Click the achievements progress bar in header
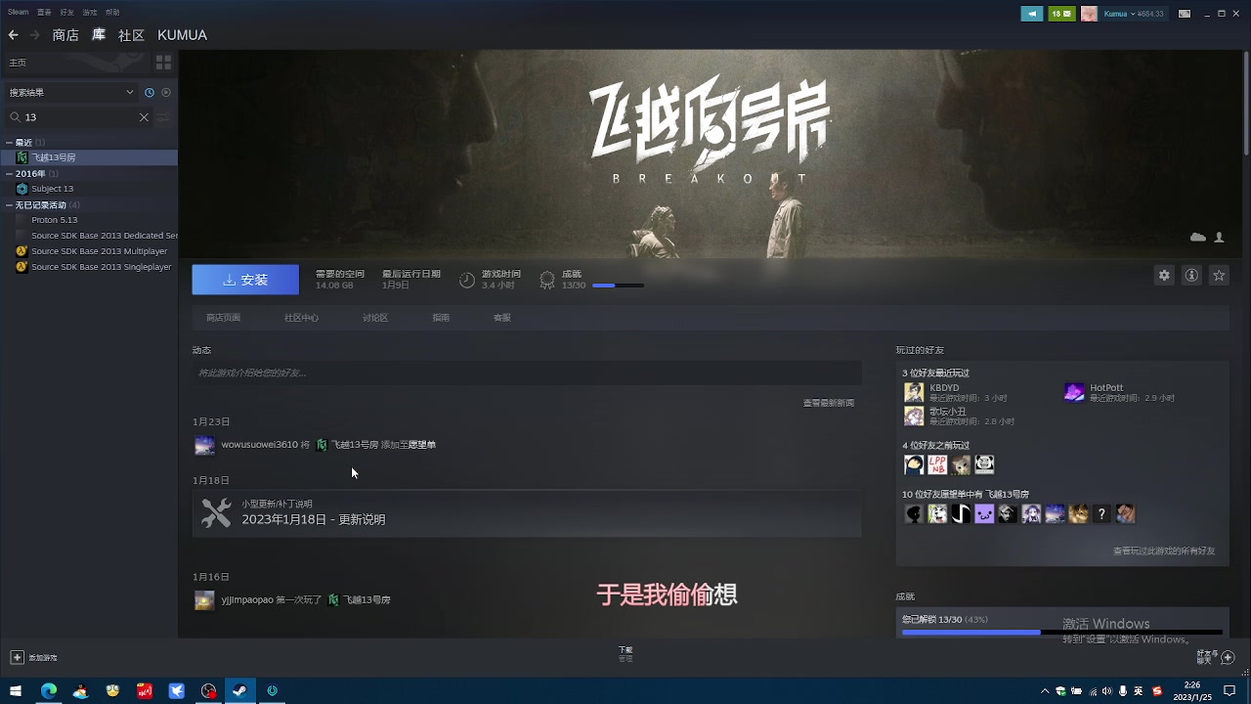1251x704 pixels. pyautogui.click(x=618, y=286)
